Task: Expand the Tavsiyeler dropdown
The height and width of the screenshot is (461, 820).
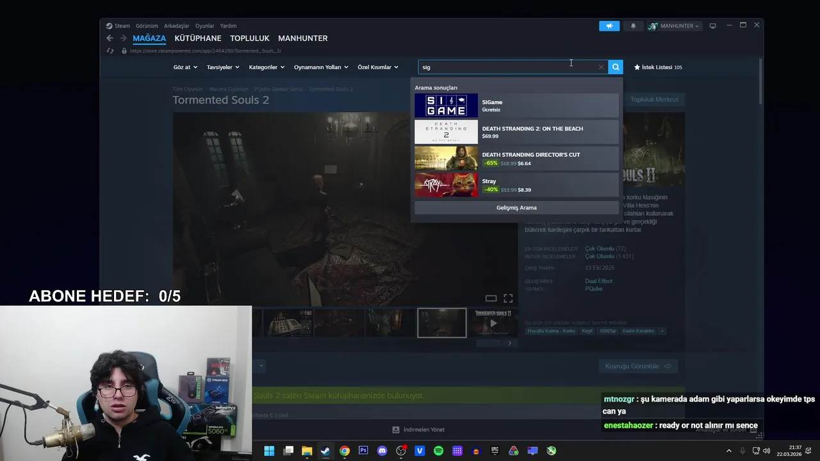Action: pos(223,67)
